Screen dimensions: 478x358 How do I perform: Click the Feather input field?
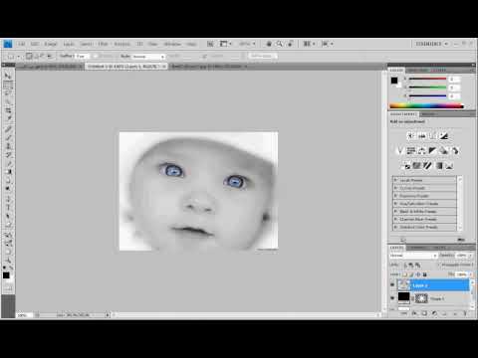(x=82, y=57)
